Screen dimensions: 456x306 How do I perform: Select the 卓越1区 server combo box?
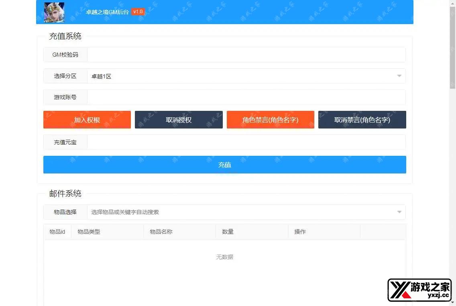(x=241, y=76)
